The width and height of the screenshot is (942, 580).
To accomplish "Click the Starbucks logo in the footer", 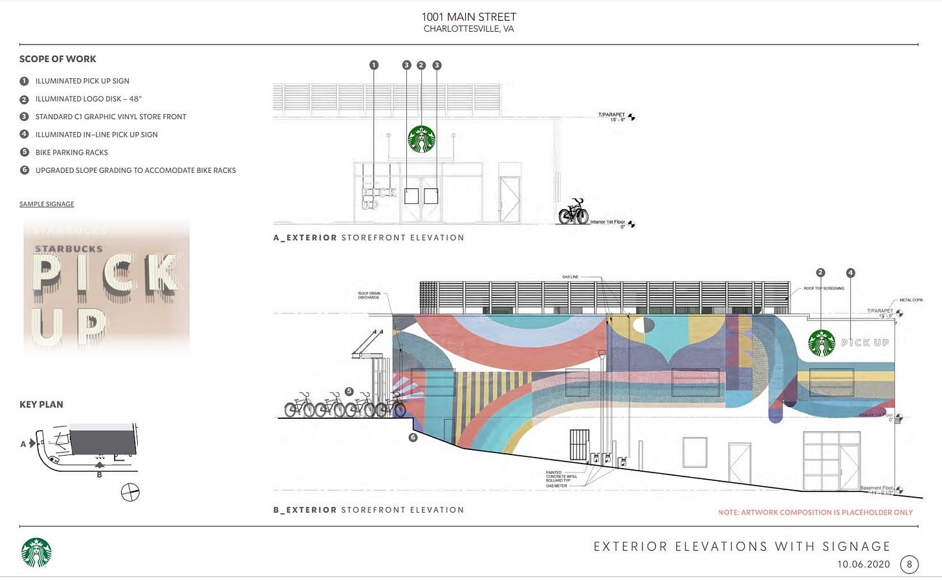I will pyautogui.click(x=36, y=552).
